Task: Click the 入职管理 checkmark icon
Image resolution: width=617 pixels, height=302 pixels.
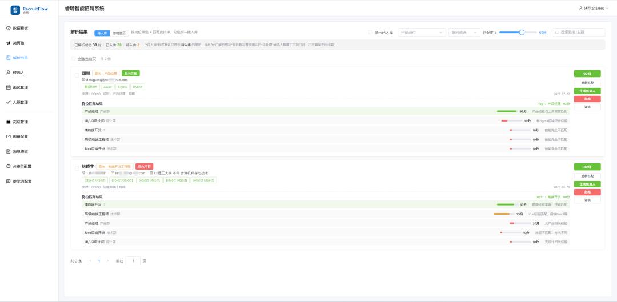Action: (x=9, y=102)
